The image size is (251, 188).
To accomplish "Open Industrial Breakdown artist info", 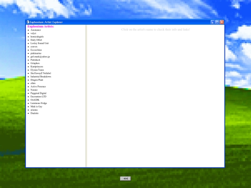I will pyautogui.click(x=41, y=77).
